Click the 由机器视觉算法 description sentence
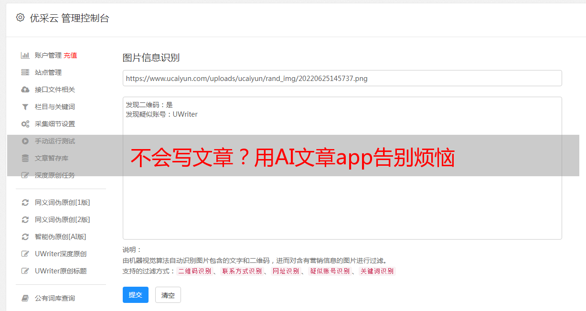 click(x=255, y=261)
